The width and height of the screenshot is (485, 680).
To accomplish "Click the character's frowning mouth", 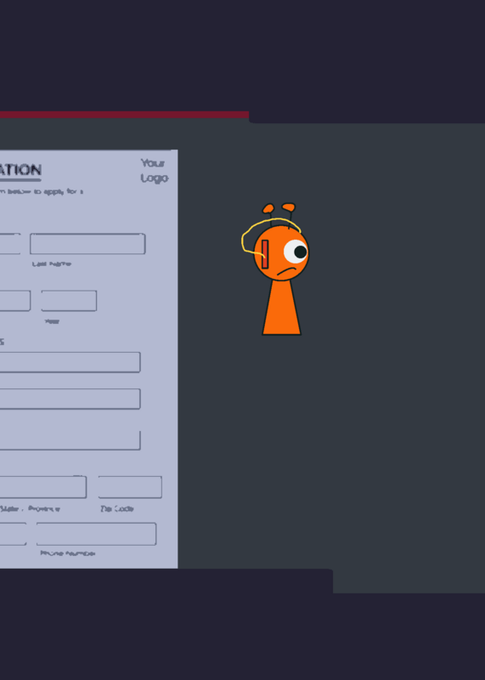I will tap(287, 272).
